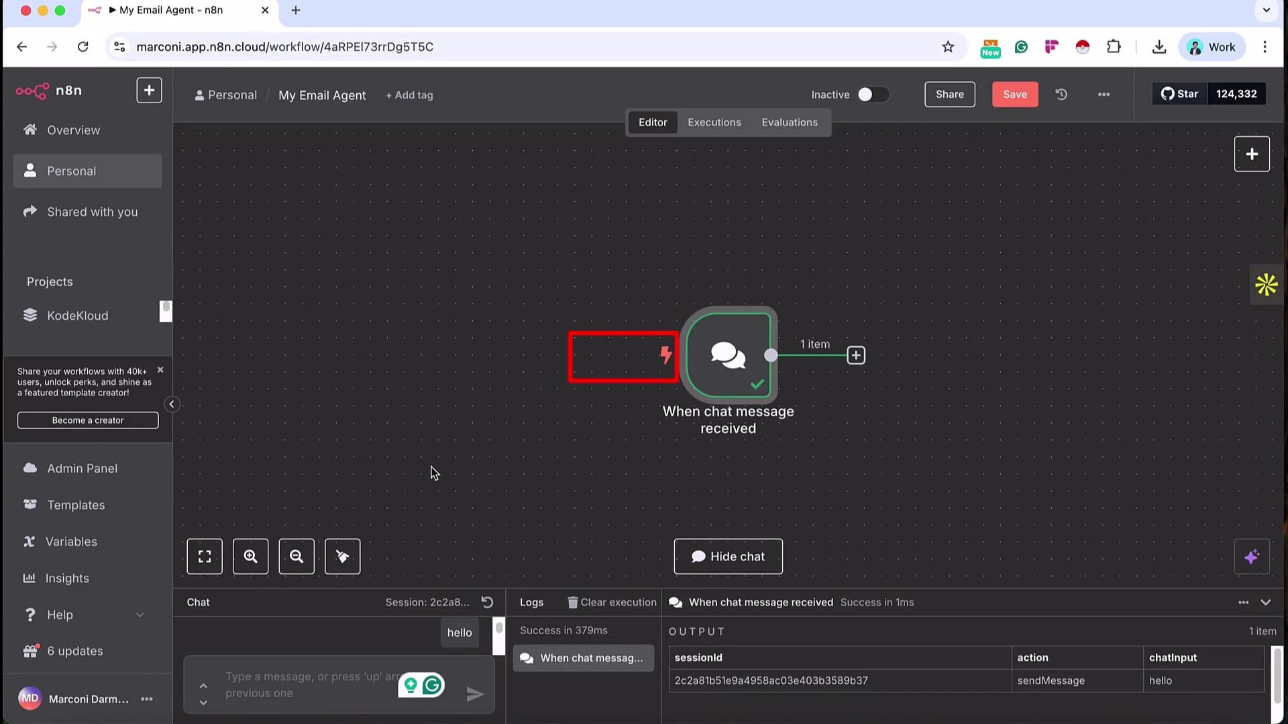Image resolution: width=1288 pixels, height=724 pixels.
Task: Open Admin Panel
Action: [x=88, y=468]
